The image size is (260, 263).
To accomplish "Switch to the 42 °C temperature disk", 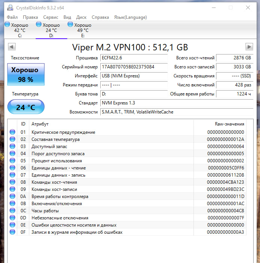I will tap(20, 30).
